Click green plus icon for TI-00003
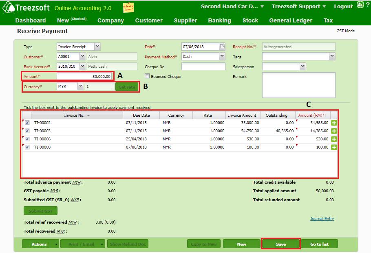 (x=334, y=131)
